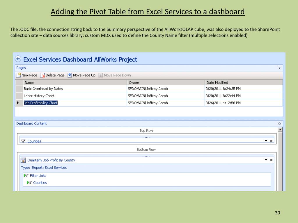Click the greyed Move Page Down icon
Viewport: 298px width, 223px height.
(x=100, y=75)
